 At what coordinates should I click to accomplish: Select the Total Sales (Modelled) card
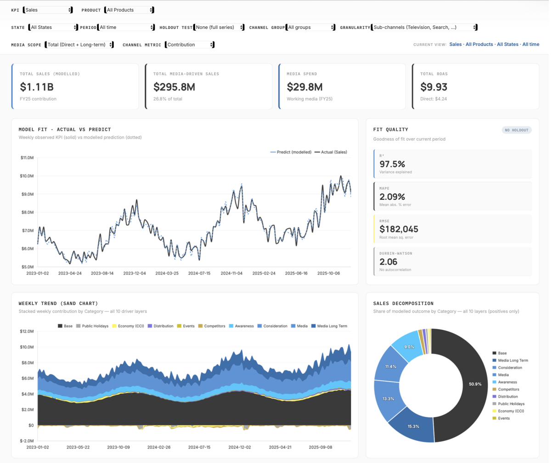(75, 86)
